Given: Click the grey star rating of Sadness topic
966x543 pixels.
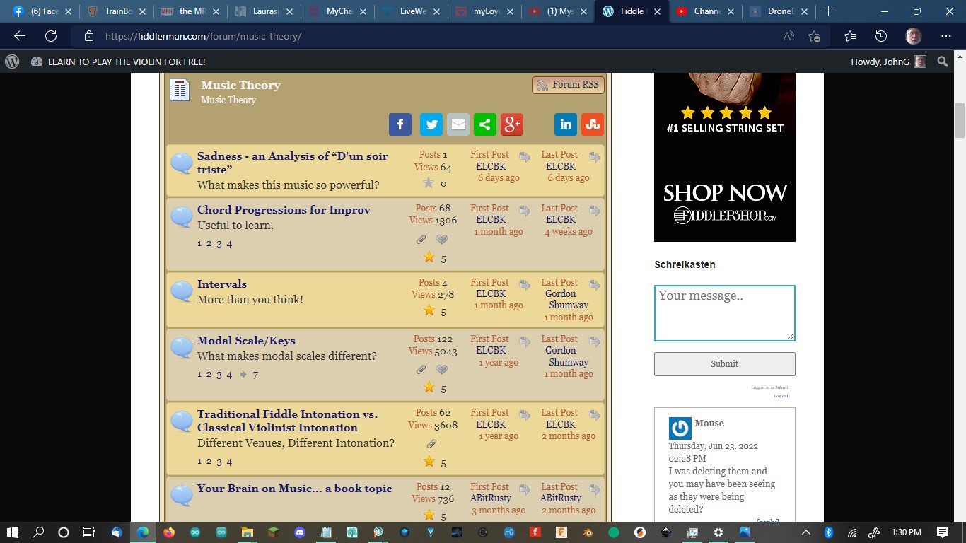Looking at the screenshot, I should tap(428, 182).
